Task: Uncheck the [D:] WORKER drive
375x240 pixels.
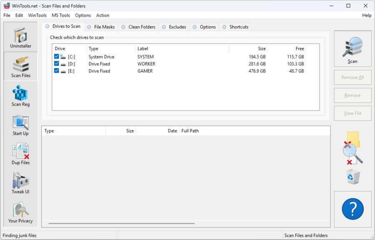Action: [x=56, y=64]
